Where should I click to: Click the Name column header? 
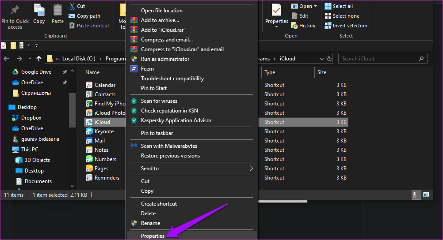coord(92,72)
